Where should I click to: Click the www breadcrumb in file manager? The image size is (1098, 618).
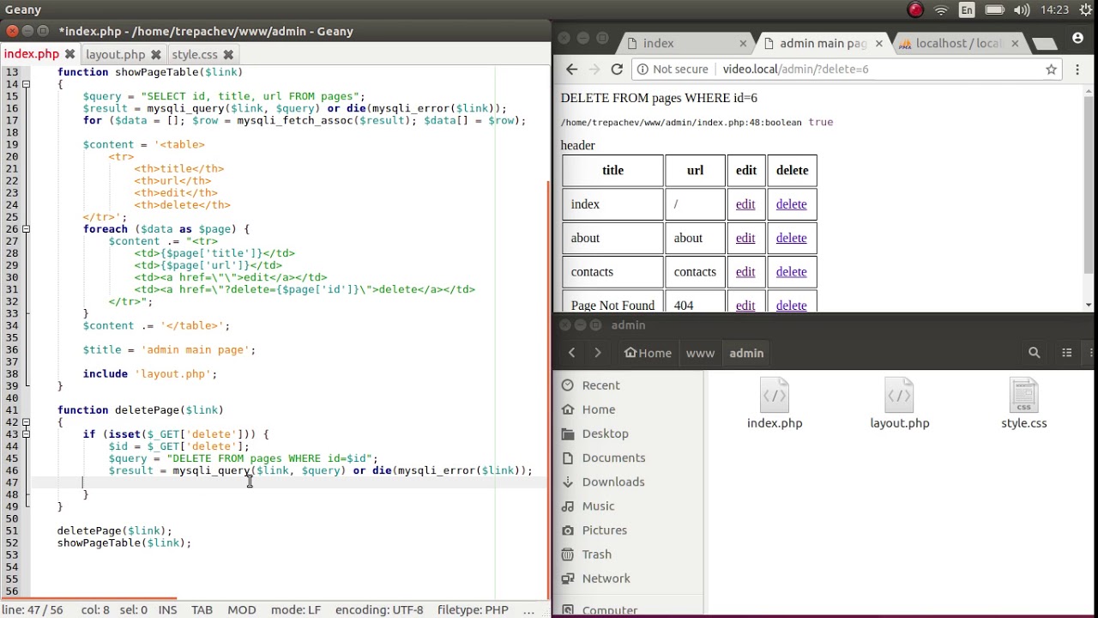pos(700,353)
